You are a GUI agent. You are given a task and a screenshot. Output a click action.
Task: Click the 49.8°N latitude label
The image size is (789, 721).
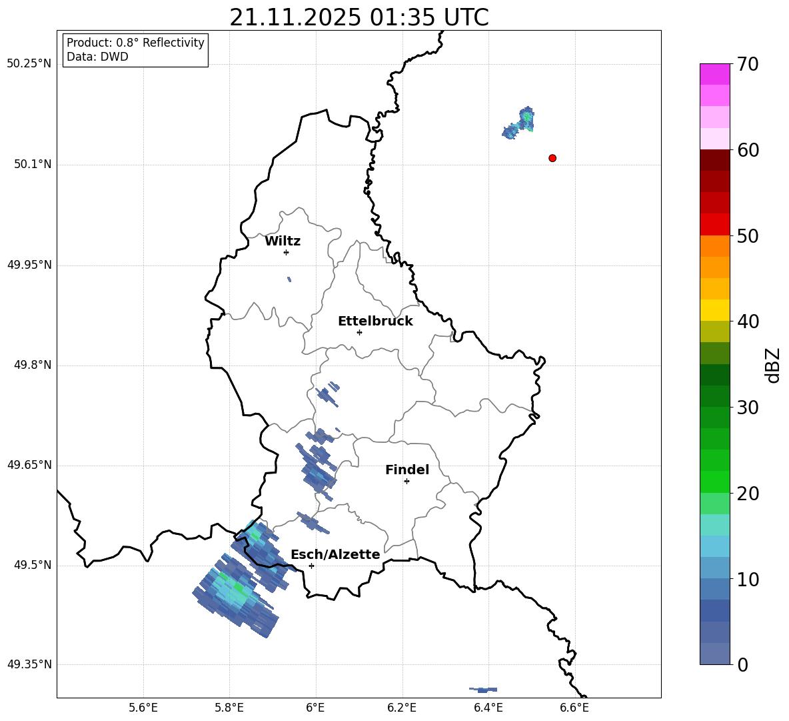(x=33, y=365)
